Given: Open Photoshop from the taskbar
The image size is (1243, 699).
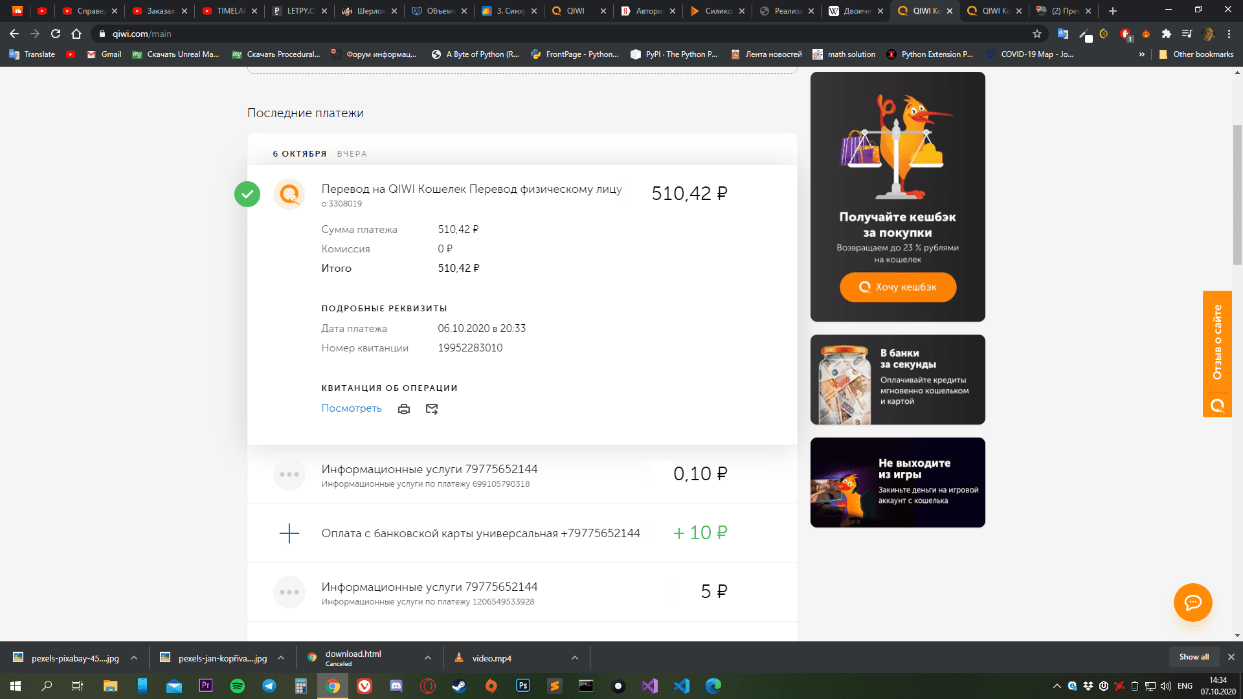Looking at the screenshot, I should click(x=522, y=686).
